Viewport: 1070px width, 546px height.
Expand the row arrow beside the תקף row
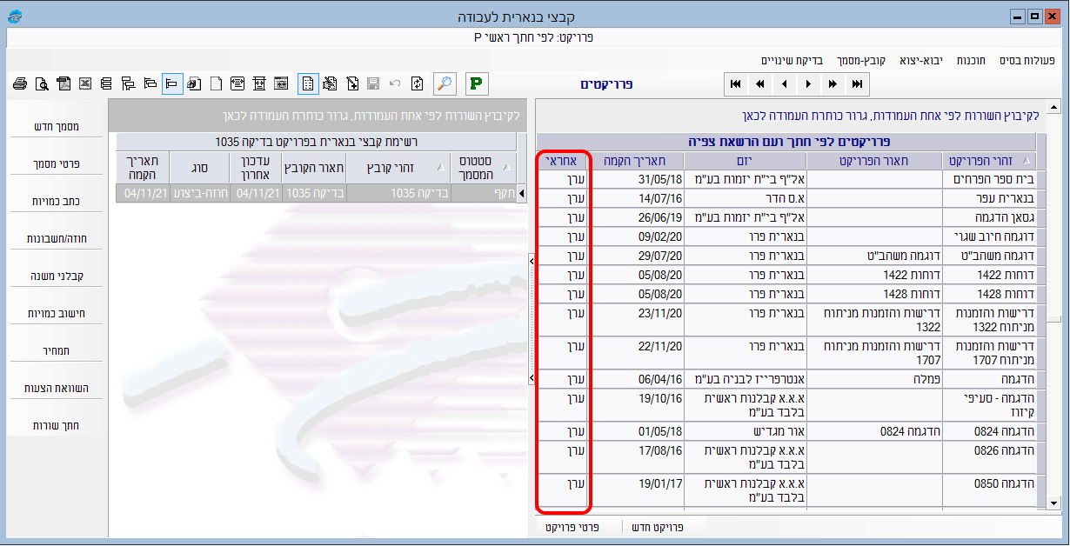coord(522,193)
